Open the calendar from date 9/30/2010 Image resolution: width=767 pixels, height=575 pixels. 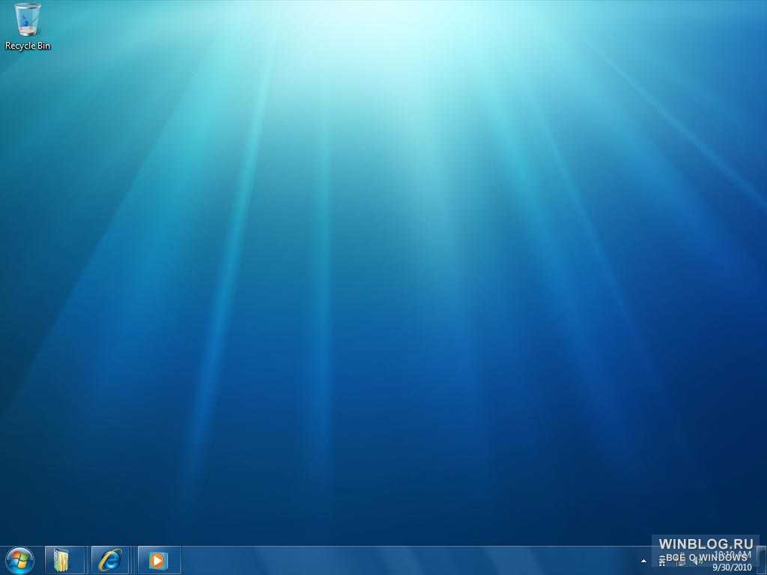click(733, 568)
